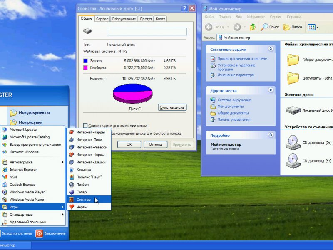Click the Windows Media Player icon

tap(5, 192)
